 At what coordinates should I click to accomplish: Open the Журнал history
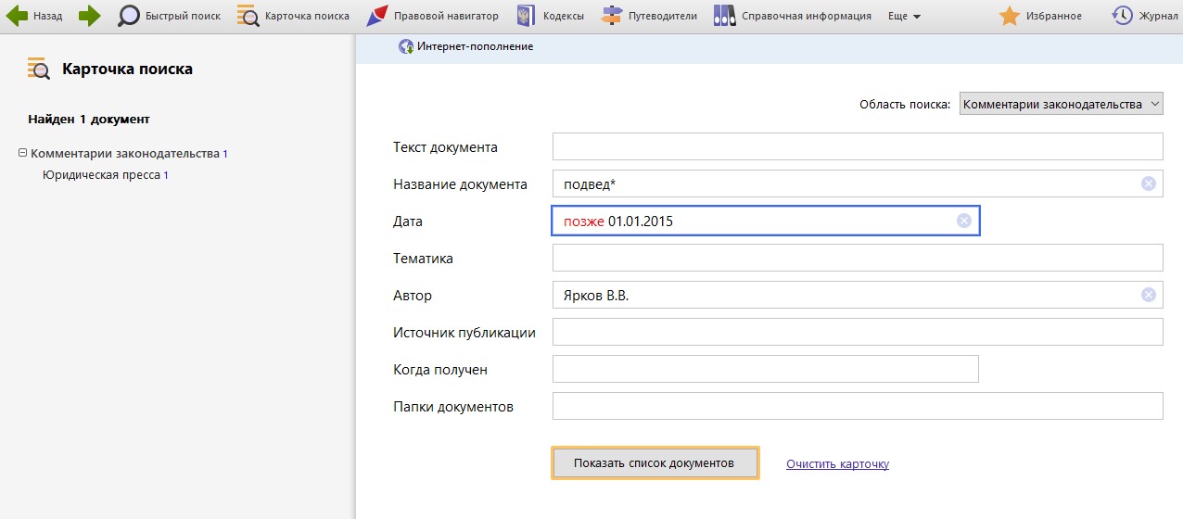click(1145, 16)
